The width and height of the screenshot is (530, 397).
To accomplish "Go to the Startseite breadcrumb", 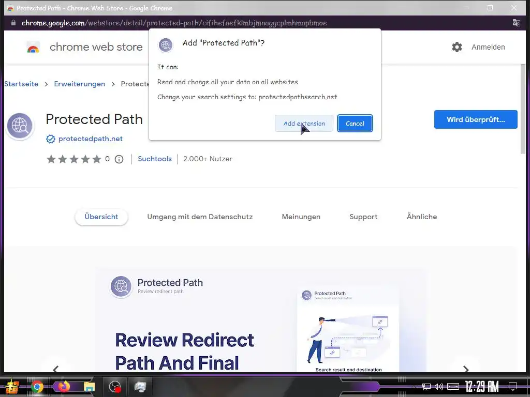I will pyautogui.click(x=21, y=84).
